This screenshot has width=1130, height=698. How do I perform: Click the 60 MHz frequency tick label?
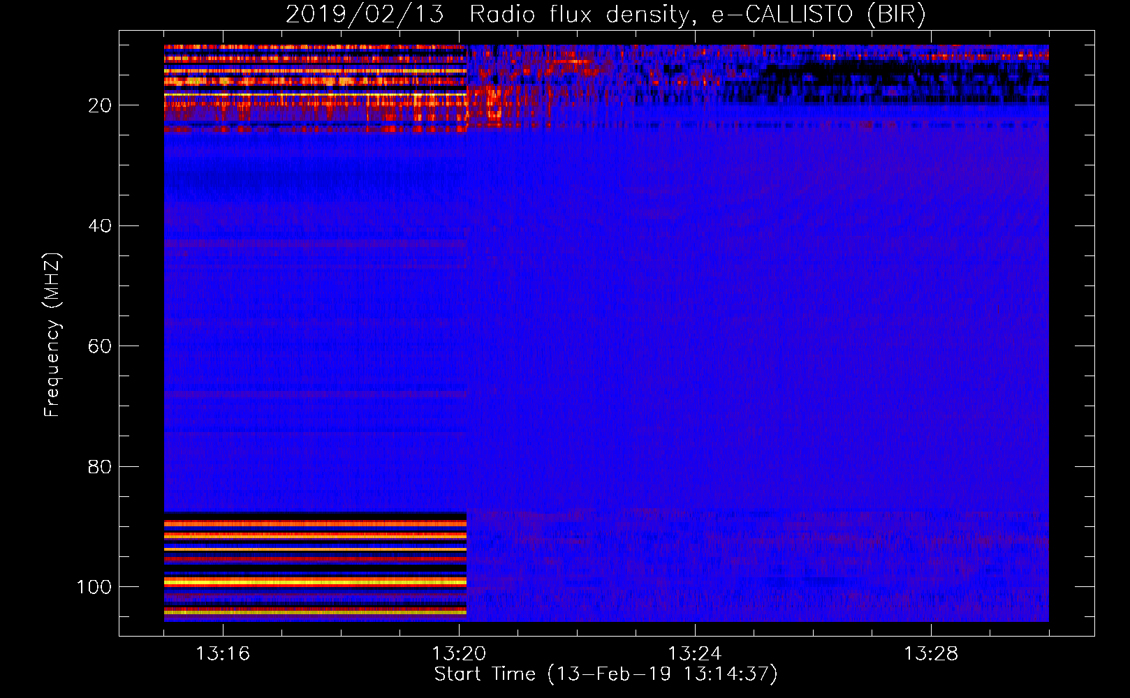100,346
